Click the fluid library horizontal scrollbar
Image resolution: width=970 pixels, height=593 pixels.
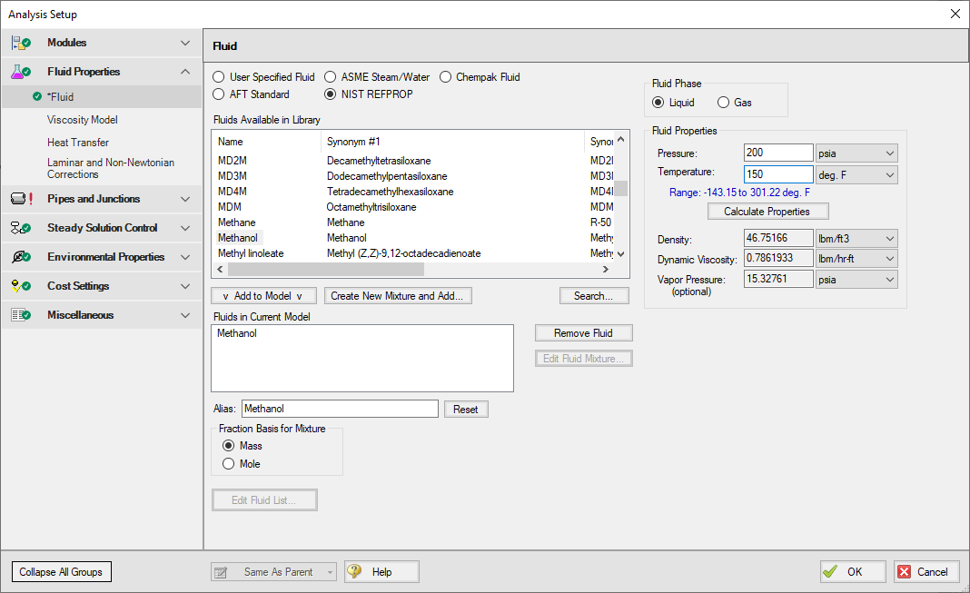(x=409, y=270)
